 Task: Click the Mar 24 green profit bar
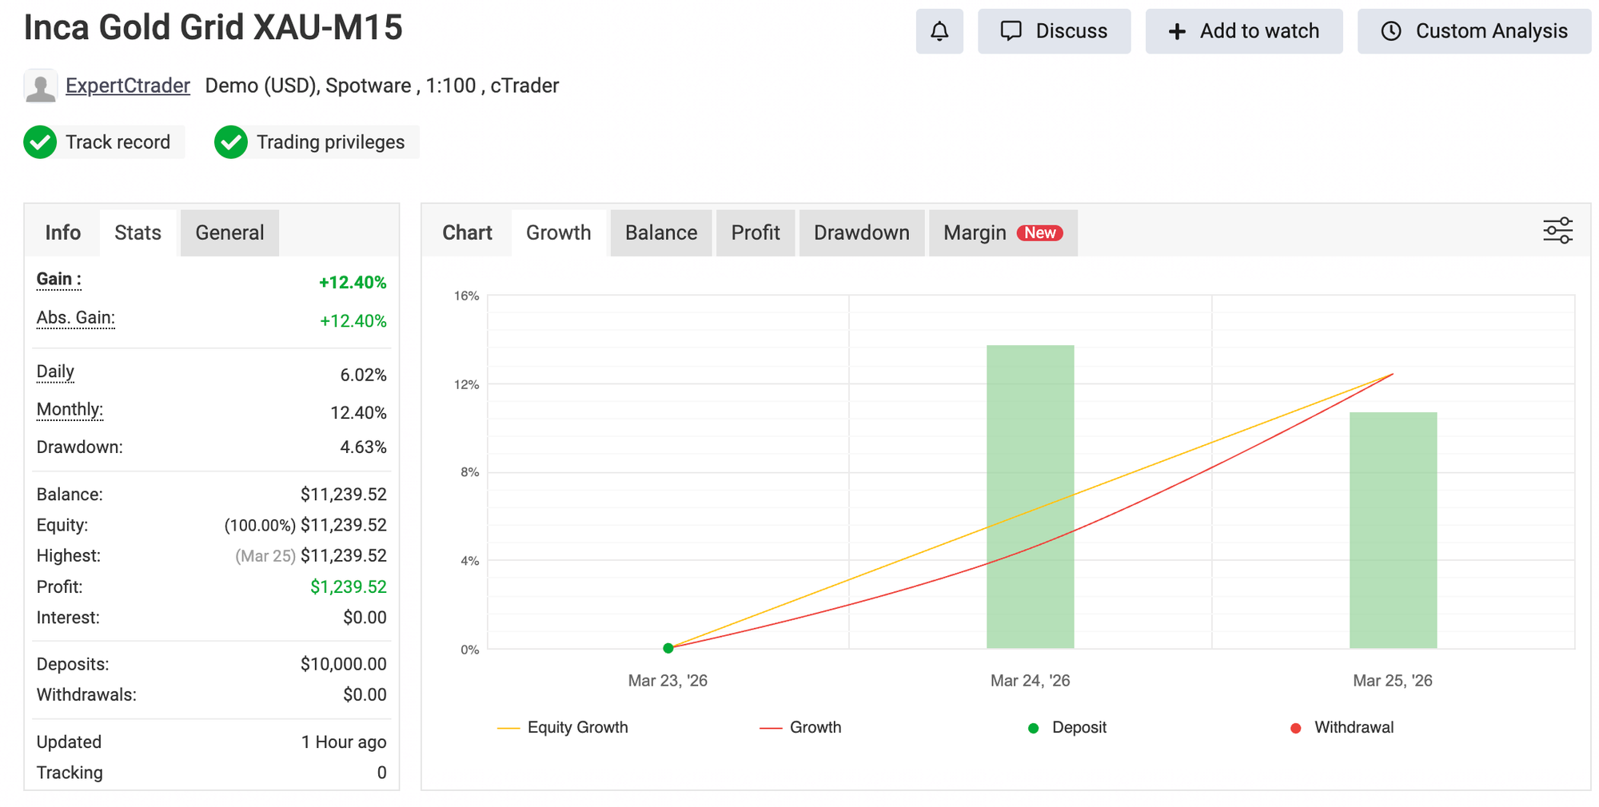point(1030,495)
